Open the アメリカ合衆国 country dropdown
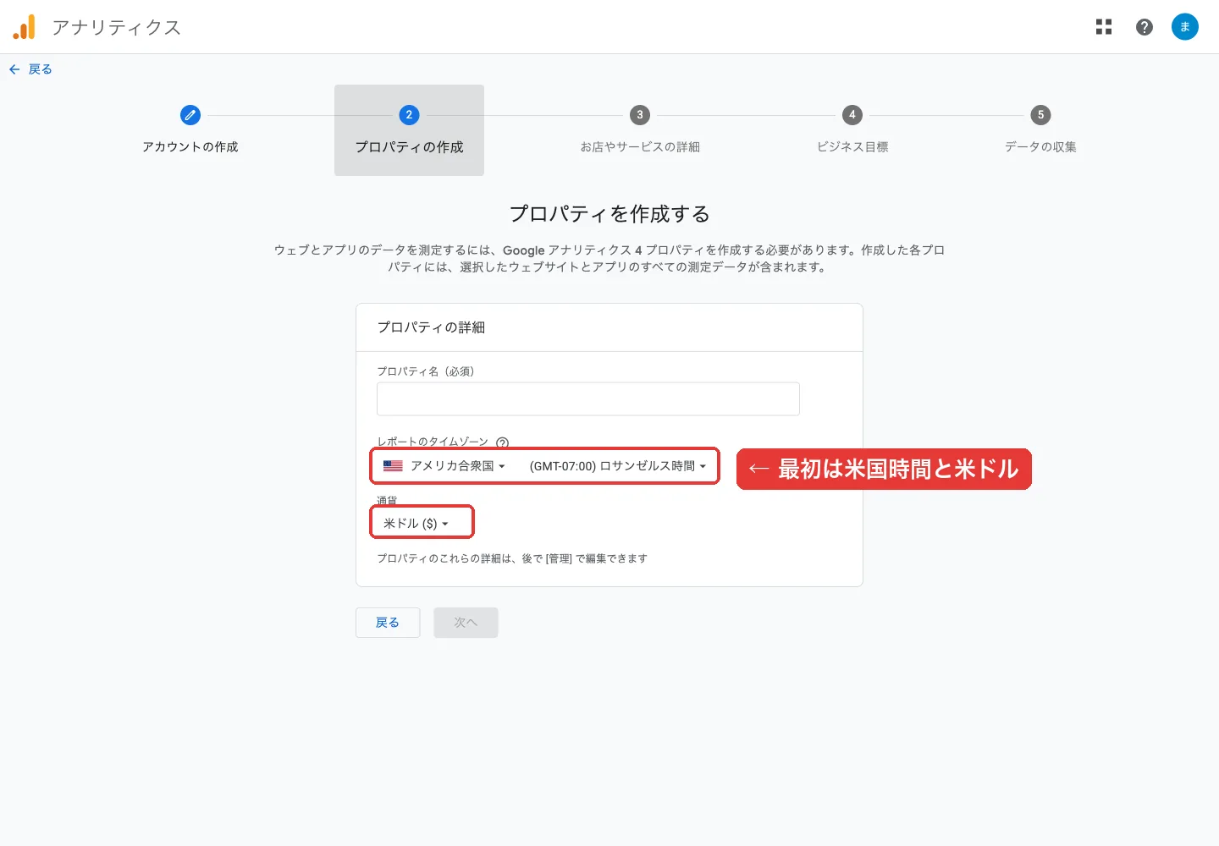This screenshot has height=846, width=1219. click(444, 466)
